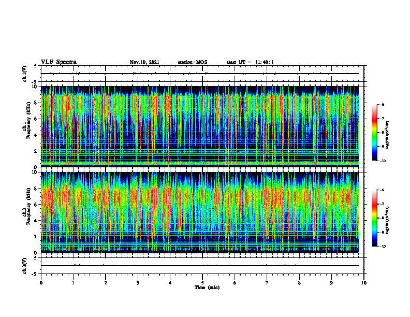Click the "-6" tick on ch.1 colorbar
The image size is (410, 317).
pos(382,104)
